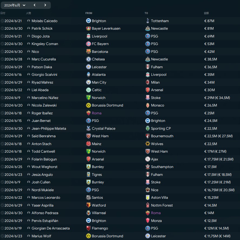Sort by the 金額 column header

206,13
